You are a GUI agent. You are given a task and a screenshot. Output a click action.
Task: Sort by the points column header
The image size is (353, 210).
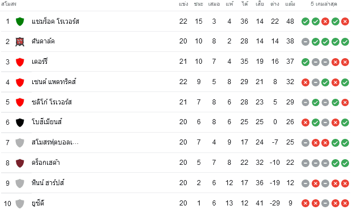point(290,4)
